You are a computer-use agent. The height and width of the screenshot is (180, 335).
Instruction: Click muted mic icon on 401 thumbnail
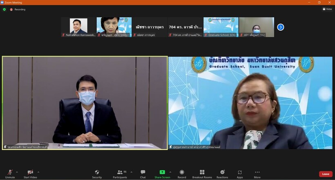point(241,35)
